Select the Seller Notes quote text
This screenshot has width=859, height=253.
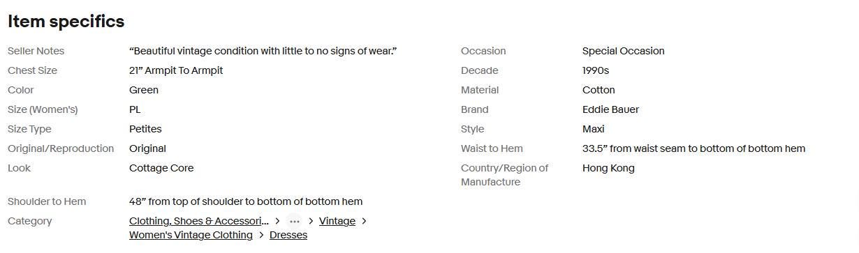[x=263, y=51]
